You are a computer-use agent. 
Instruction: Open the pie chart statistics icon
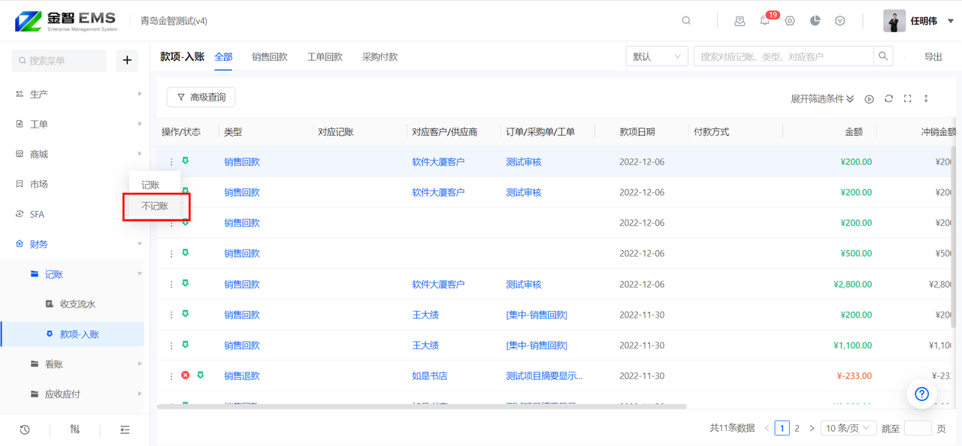pos(815,21)
